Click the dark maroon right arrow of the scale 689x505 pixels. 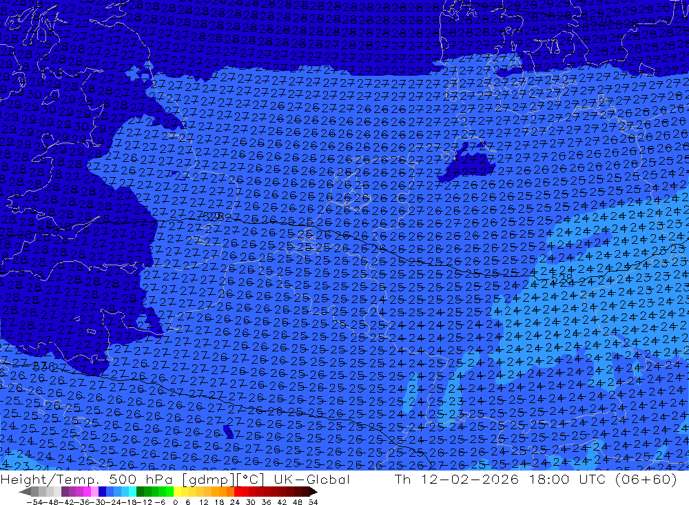click(313, 492)
